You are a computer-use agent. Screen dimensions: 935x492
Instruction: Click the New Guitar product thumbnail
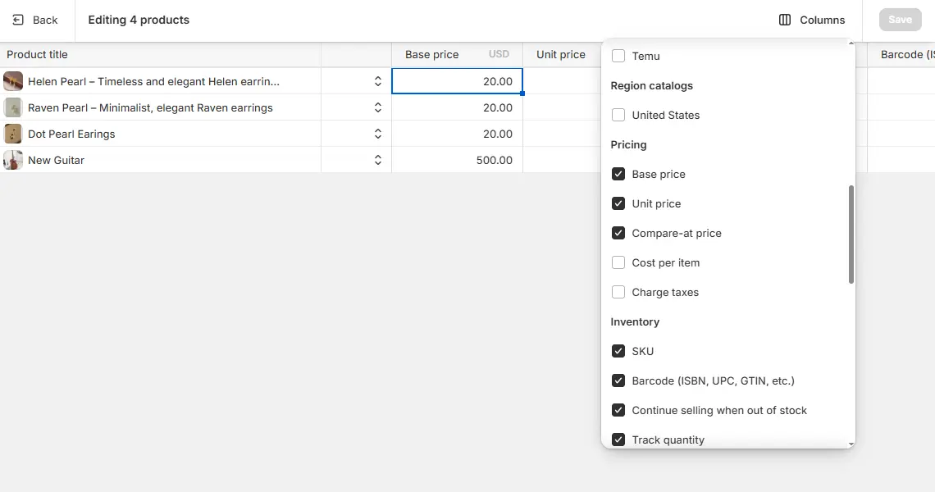click(12, 160)
